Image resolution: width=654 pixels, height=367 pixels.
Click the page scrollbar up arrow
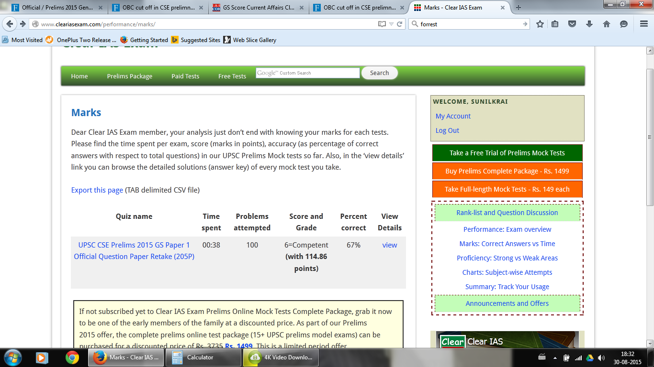pos(650,51)
